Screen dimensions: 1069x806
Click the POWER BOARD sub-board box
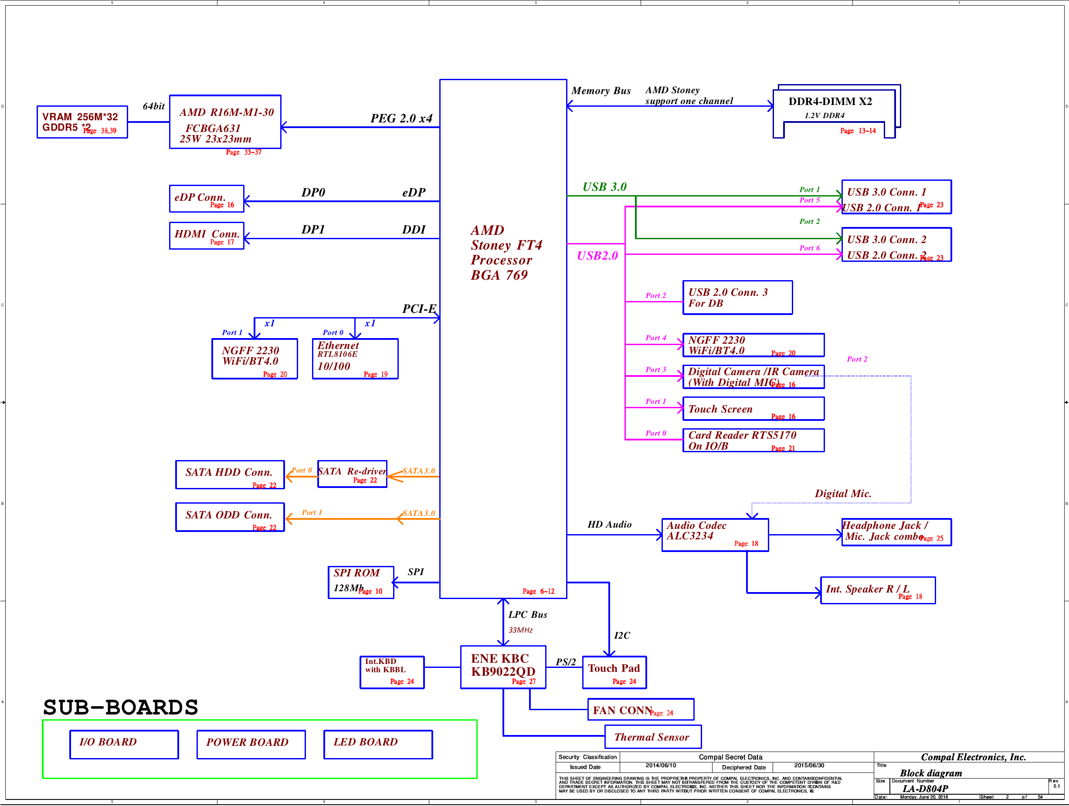click(251, 745)
